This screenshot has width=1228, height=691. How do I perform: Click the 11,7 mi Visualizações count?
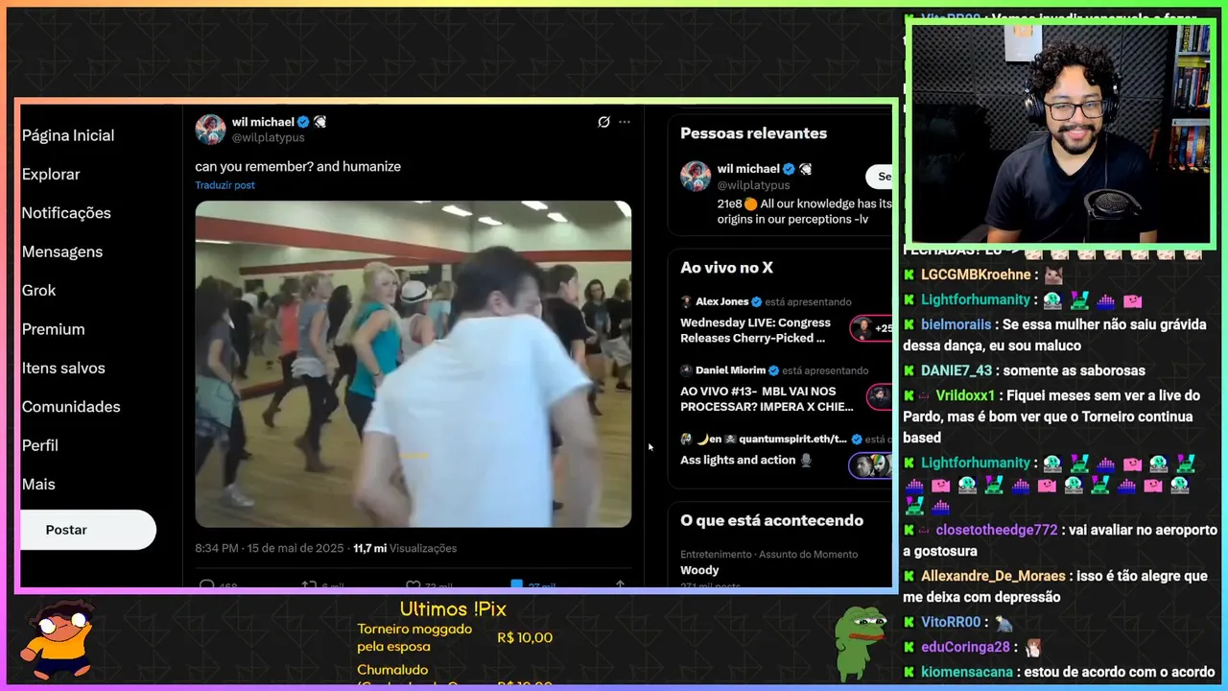405,548
